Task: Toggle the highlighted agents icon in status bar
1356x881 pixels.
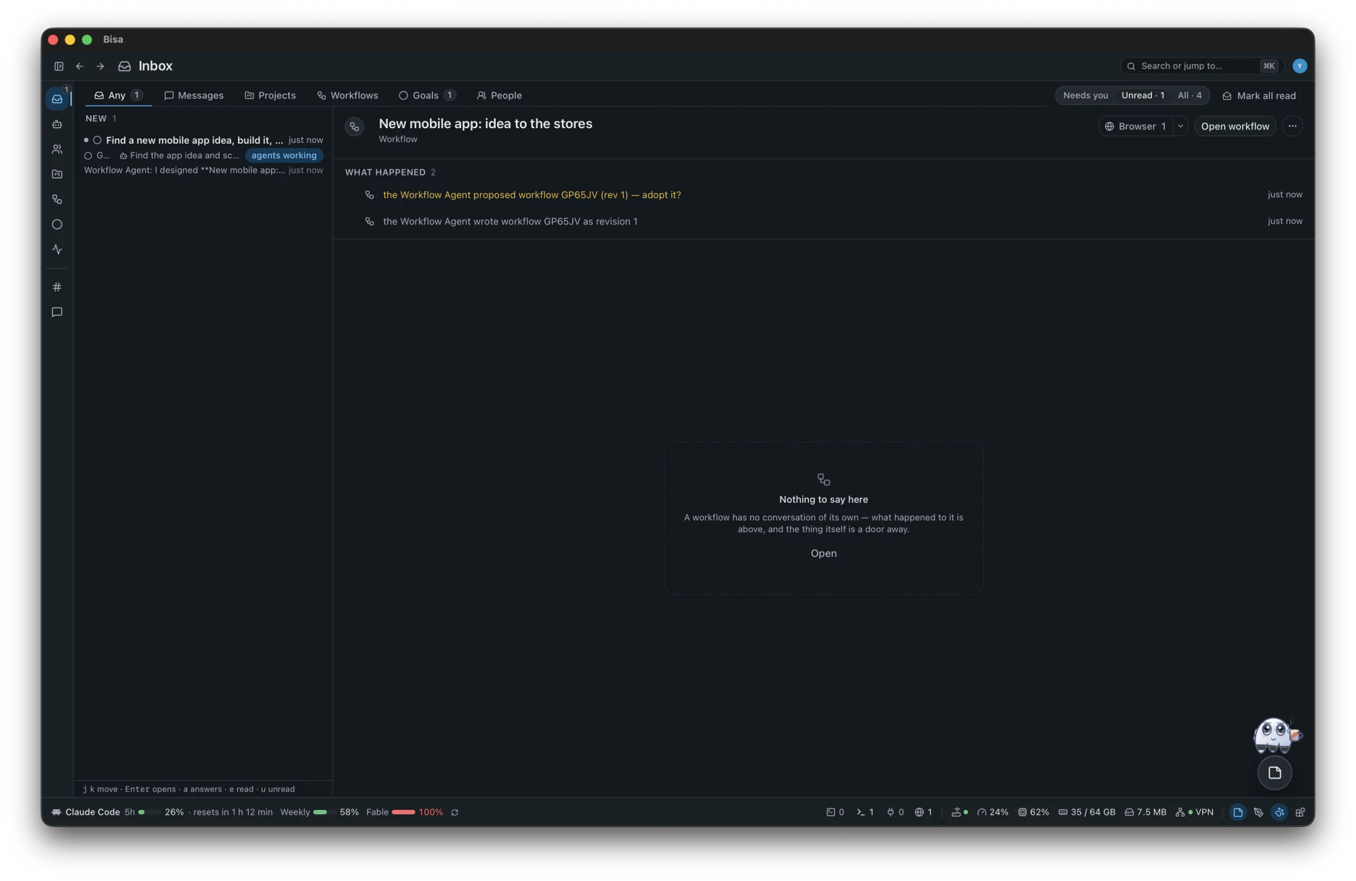Action: tap(1279, 813)
